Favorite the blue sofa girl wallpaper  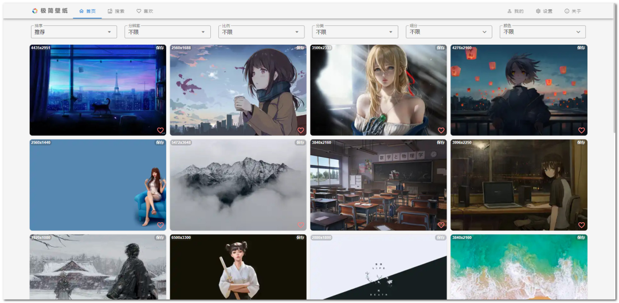click(160, 225)
